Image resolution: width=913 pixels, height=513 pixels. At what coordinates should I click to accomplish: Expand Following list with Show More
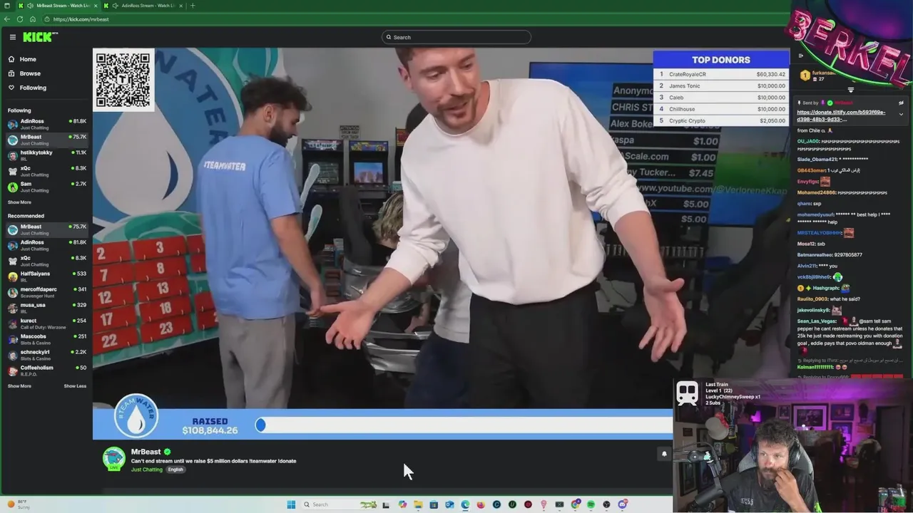[19, 202]
